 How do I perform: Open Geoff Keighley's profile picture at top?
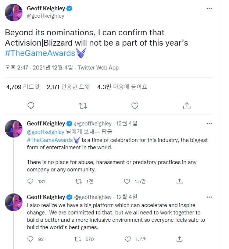click(14, 13)
